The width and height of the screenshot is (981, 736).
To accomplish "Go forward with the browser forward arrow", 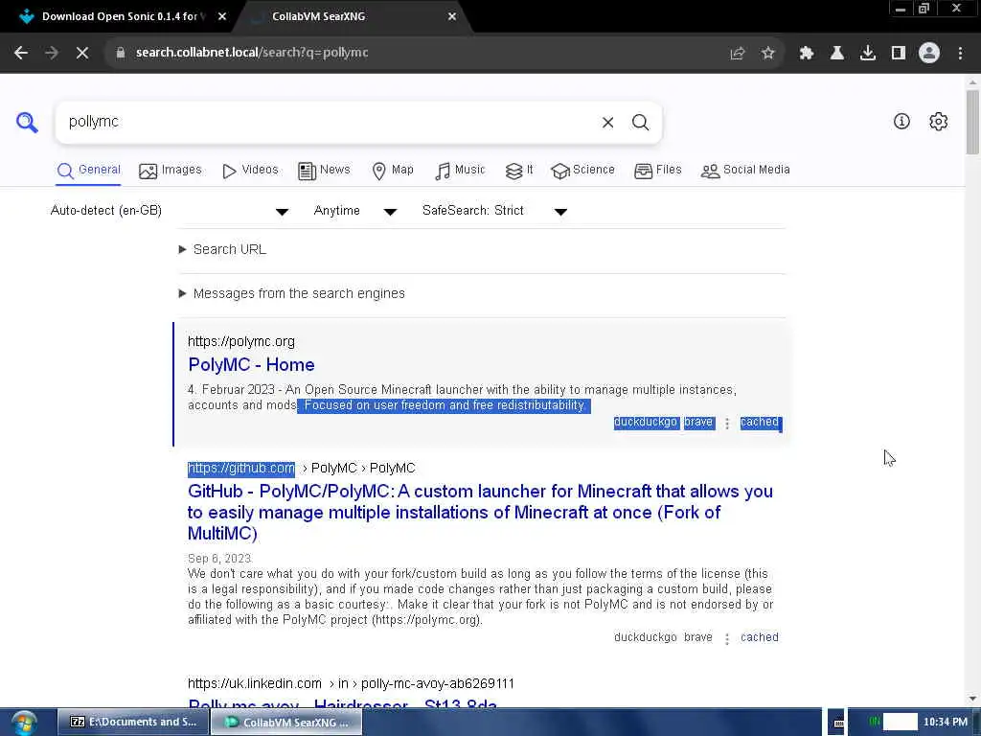I will pyautogui.click(x=52, y=53).
